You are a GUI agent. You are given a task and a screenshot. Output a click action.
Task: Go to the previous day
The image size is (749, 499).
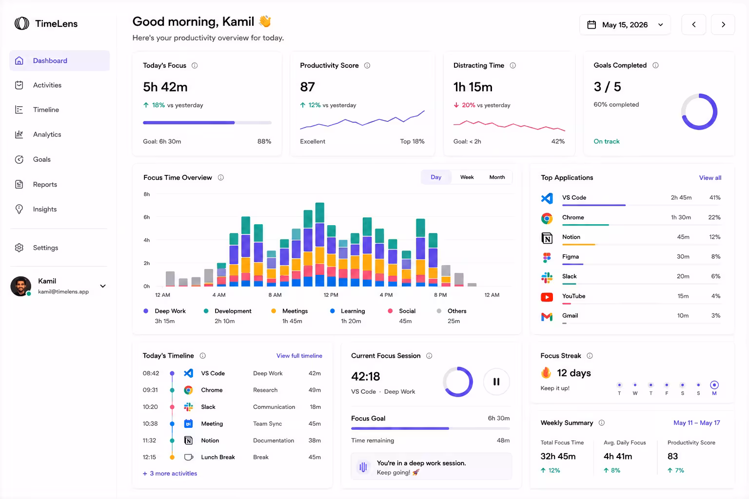(693, 25)
